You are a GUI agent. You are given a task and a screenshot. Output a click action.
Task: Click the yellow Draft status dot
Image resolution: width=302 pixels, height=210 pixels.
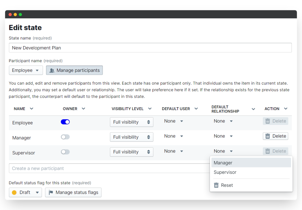(14, 192)
